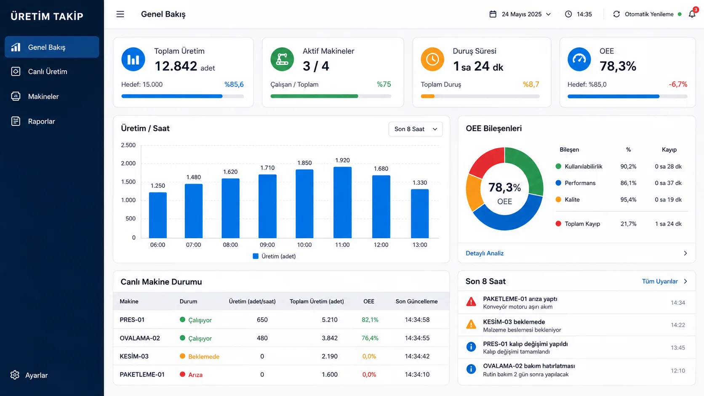The height and width of the screenshot is (396, 704).
Task: Click the Raporlar document icon in sidebar
Action: 16,121
